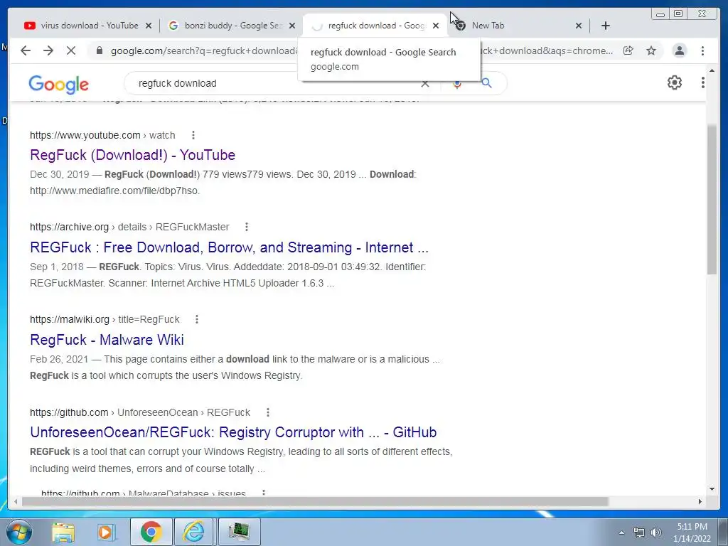Open Windows Explorer from the taskbar
Image resolution: width=728 pixels, height=546 pixels.
(63, 532)
